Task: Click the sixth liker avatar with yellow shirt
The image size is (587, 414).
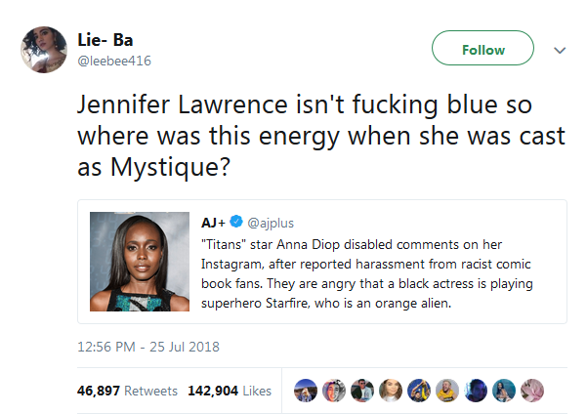Action: (x=447, y=391)
